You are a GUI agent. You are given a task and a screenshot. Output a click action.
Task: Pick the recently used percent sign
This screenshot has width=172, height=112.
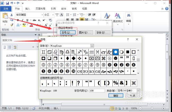point(116,83)
